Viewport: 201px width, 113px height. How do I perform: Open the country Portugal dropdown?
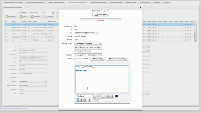point(33,82)
